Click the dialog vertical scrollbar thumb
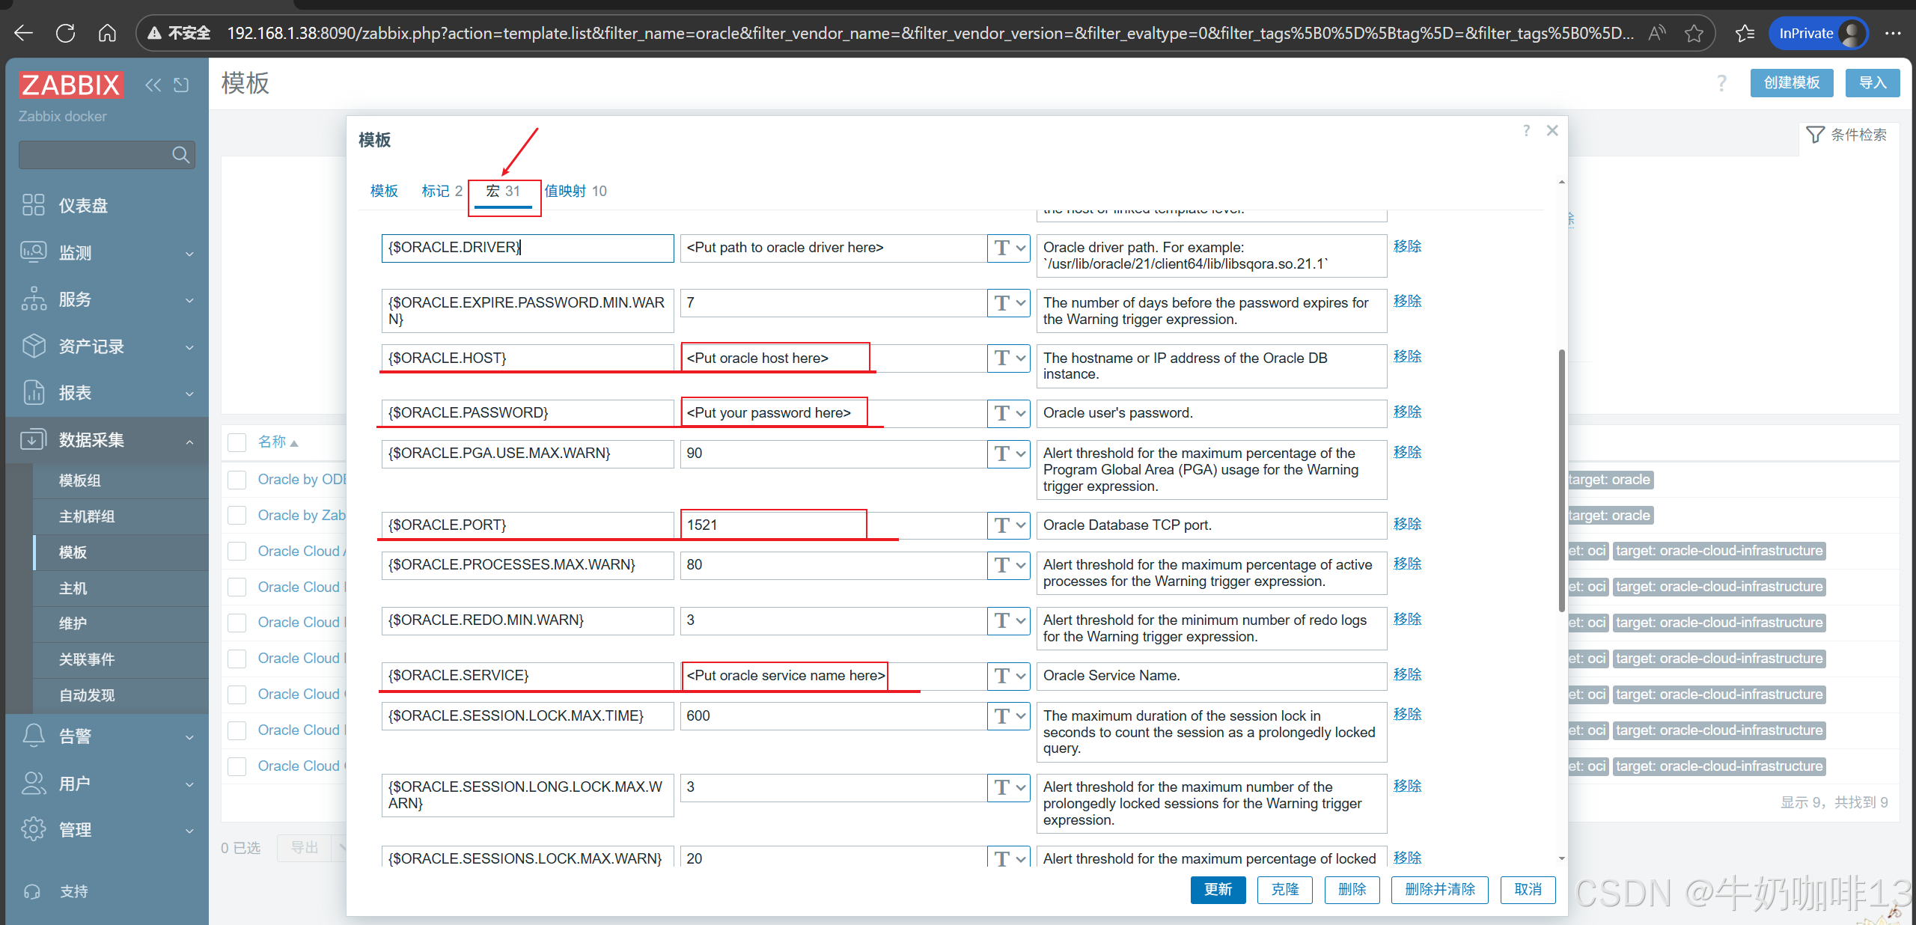Viewport: 1916px width, 925px height. (1561, 479)
